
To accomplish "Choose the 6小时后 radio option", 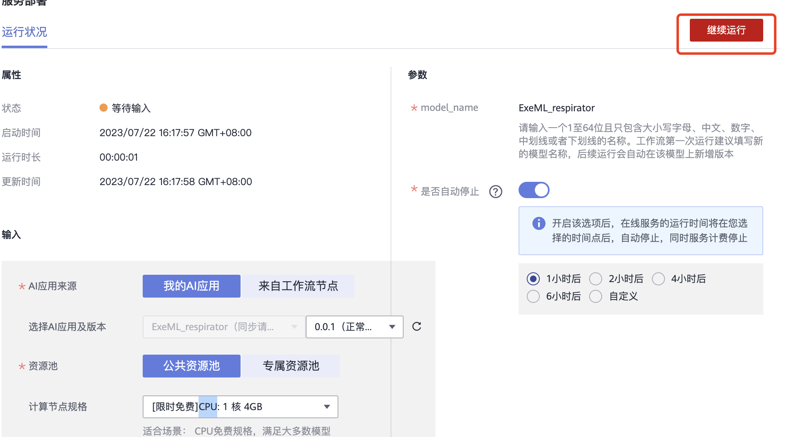I will point(533,296).
